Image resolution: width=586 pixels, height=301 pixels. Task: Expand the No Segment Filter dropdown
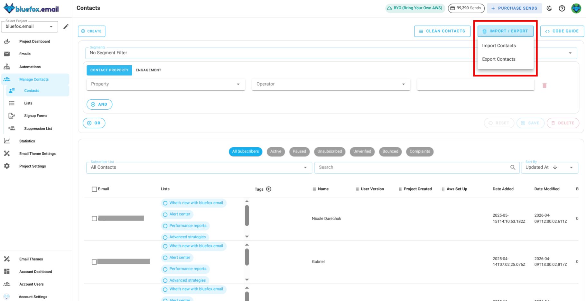point(570,53)
